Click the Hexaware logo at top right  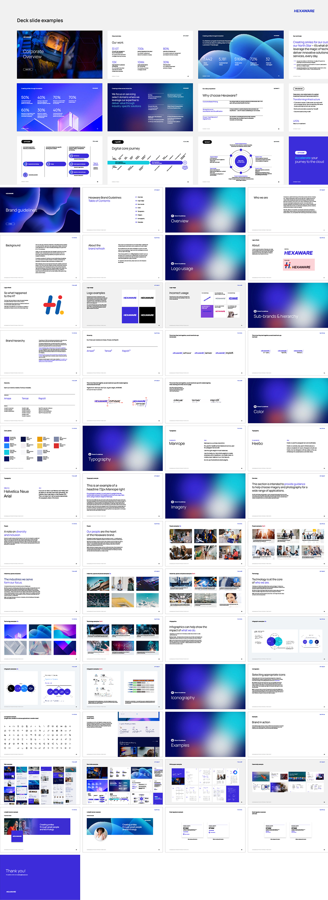[x=304, y=11]
